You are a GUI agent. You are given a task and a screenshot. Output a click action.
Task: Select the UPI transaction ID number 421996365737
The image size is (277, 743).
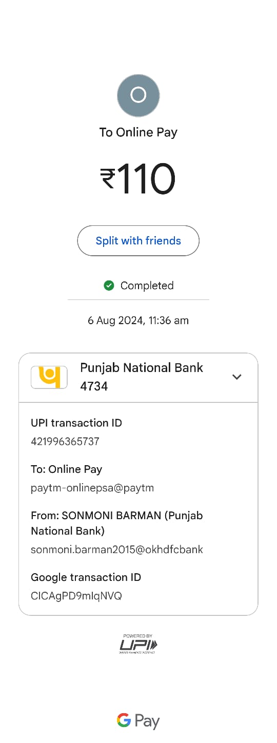click(65, 441)
